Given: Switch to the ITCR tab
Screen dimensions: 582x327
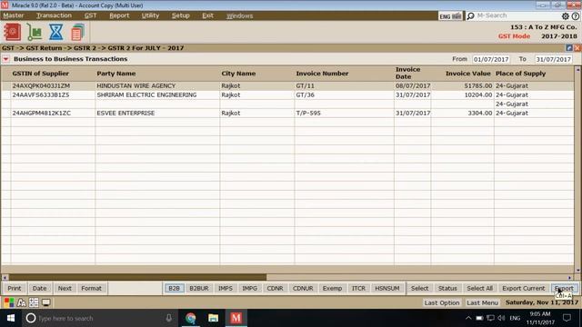Looking at the screenshot, I should (358, 288).
